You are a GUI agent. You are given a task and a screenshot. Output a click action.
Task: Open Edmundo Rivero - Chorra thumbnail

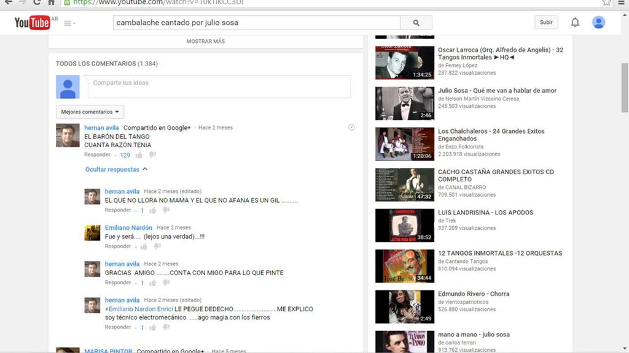(x=404, y=306)
